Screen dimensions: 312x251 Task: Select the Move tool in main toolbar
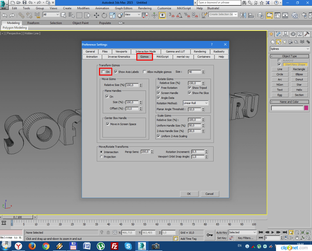(x=96, y=15)
